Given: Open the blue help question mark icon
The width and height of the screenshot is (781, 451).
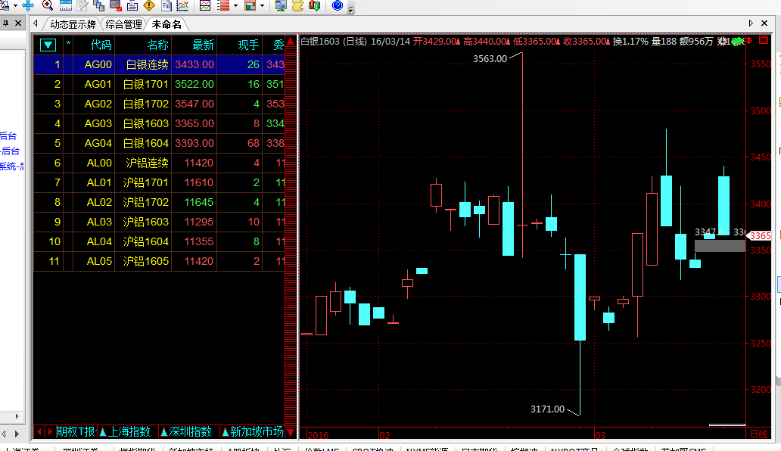Looking at the screenshot, I should pyautogui.click(x=338, y=6).
